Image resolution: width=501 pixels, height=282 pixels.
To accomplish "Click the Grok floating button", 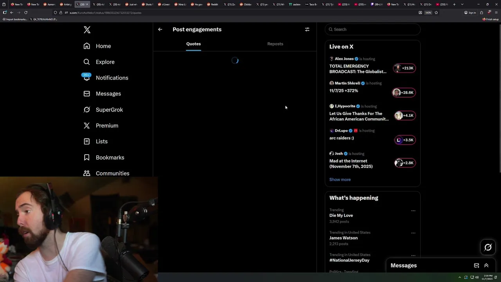I will pyautogui.click(x=488, y=247).
